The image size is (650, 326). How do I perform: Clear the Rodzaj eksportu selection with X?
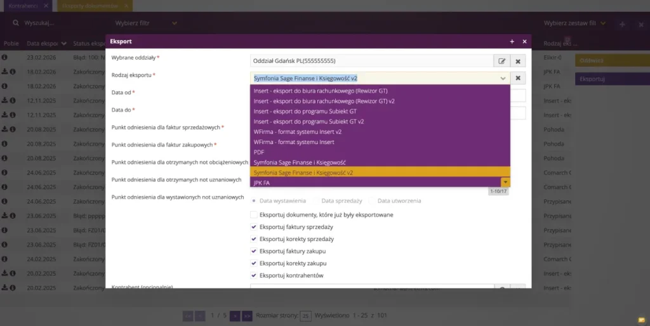coord(518,78)
